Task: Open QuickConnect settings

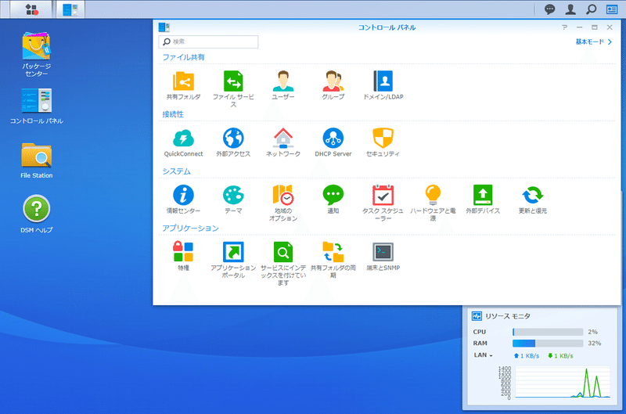Action: 183,139
